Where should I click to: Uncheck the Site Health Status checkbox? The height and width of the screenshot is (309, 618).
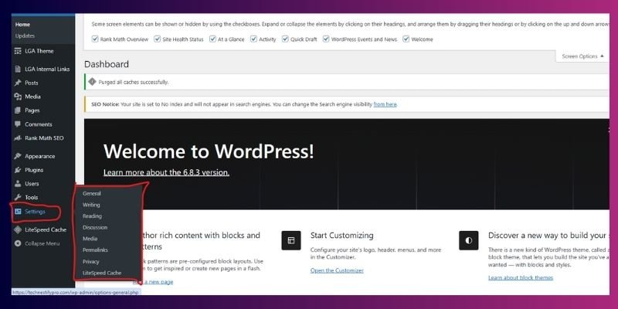click(158, 39)
